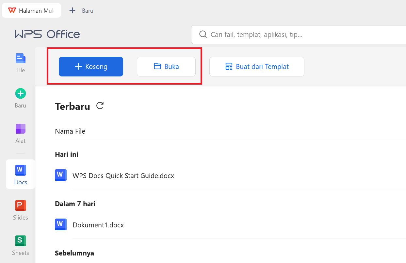This screenshot has width=406, height=263.
Task: Click the Nama File column header
Action: pos(70,131)
